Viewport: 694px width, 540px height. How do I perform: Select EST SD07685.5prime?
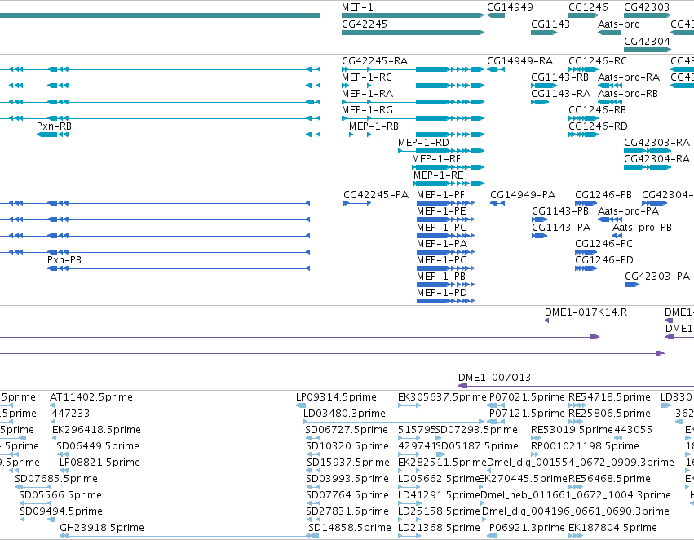(33, 487)
